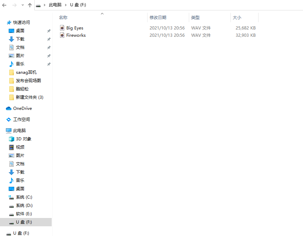The height and width of the screenshot is (236, 303).
Task: Sort by 大小 column header
Action: click(237, 18)
